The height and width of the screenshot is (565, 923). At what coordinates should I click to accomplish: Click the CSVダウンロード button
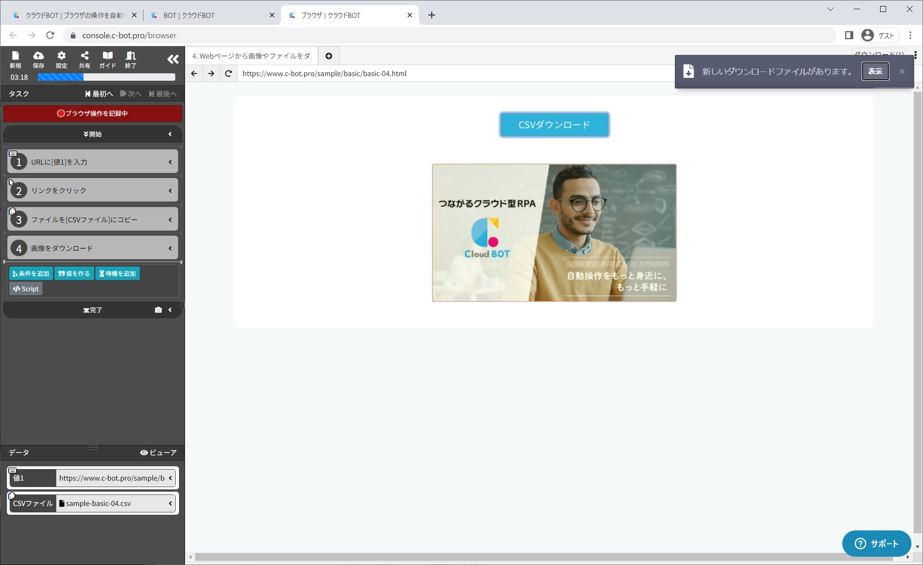click(x=554, y=125)
